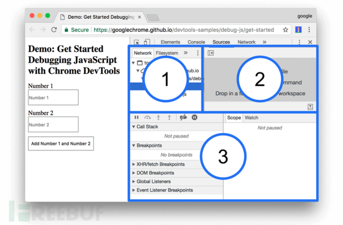Open the Network panel tab in DevTools
The width and height of the screenshot is (343, 225).
coord(247,42)
